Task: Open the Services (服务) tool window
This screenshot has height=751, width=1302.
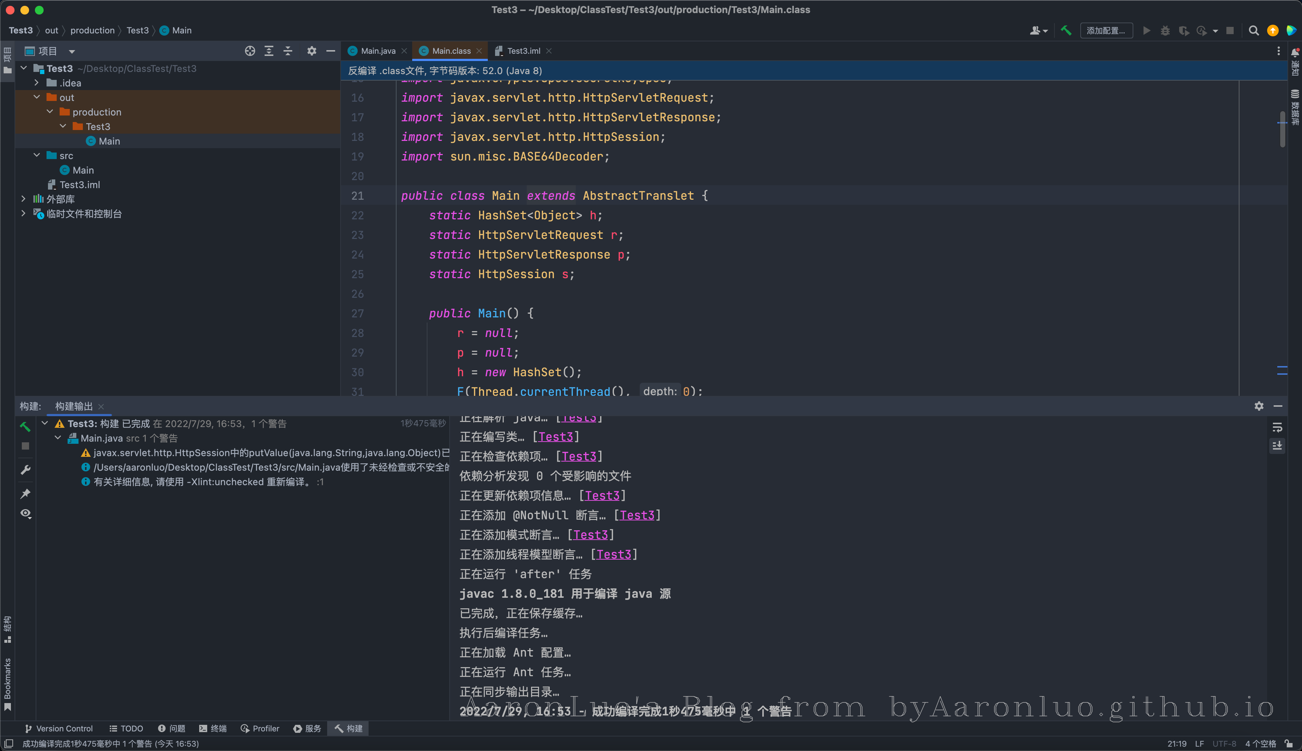Action: tap(307, 728)
